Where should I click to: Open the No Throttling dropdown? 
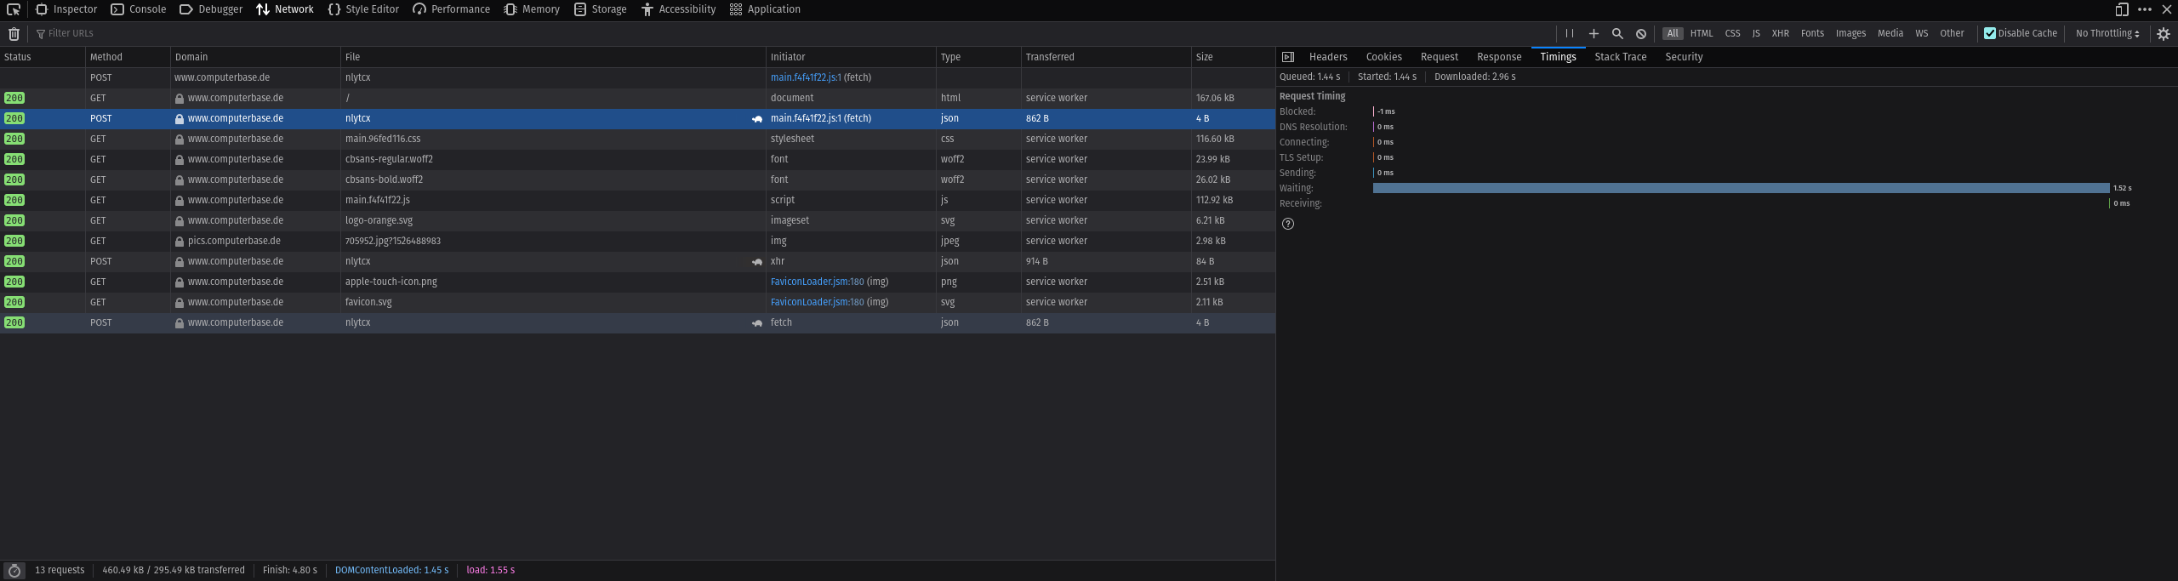pyautogui.click(x=2107, y=33)
